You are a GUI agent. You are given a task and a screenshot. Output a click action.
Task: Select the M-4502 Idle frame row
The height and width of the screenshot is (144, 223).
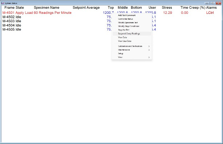coord(12,17)
